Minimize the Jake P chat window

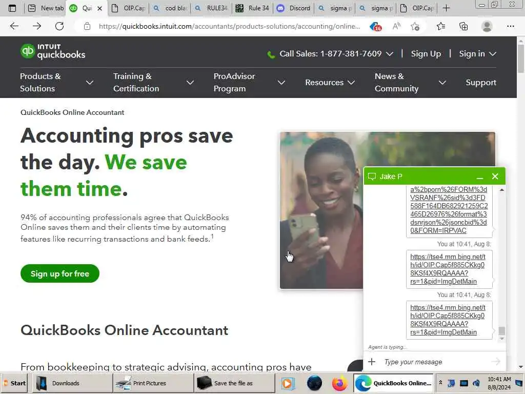479,177
